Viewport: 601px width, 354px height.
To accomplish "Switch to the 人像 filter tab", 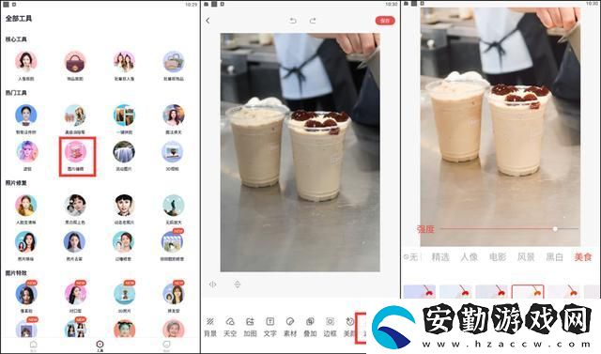I will pos(470,257).
